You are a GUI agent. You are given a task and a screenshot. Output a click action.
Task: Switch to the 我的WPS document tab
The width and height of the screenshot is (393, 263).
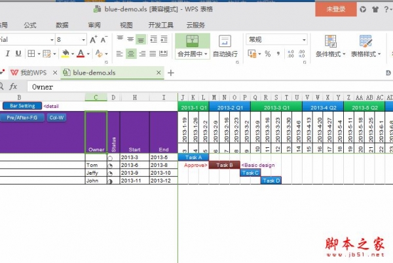[x=31, y=73]
